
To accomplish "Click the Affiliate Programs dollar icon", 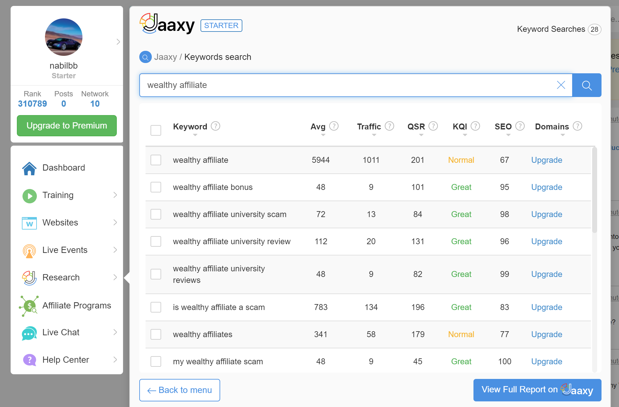I will pos(29,306).
